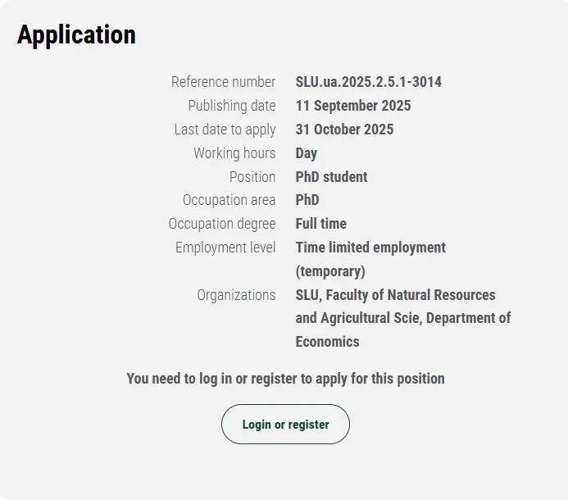The width and height of the screenshot is (568, 500).
Task: Click the Working hours label
Action: click(234, 153)
